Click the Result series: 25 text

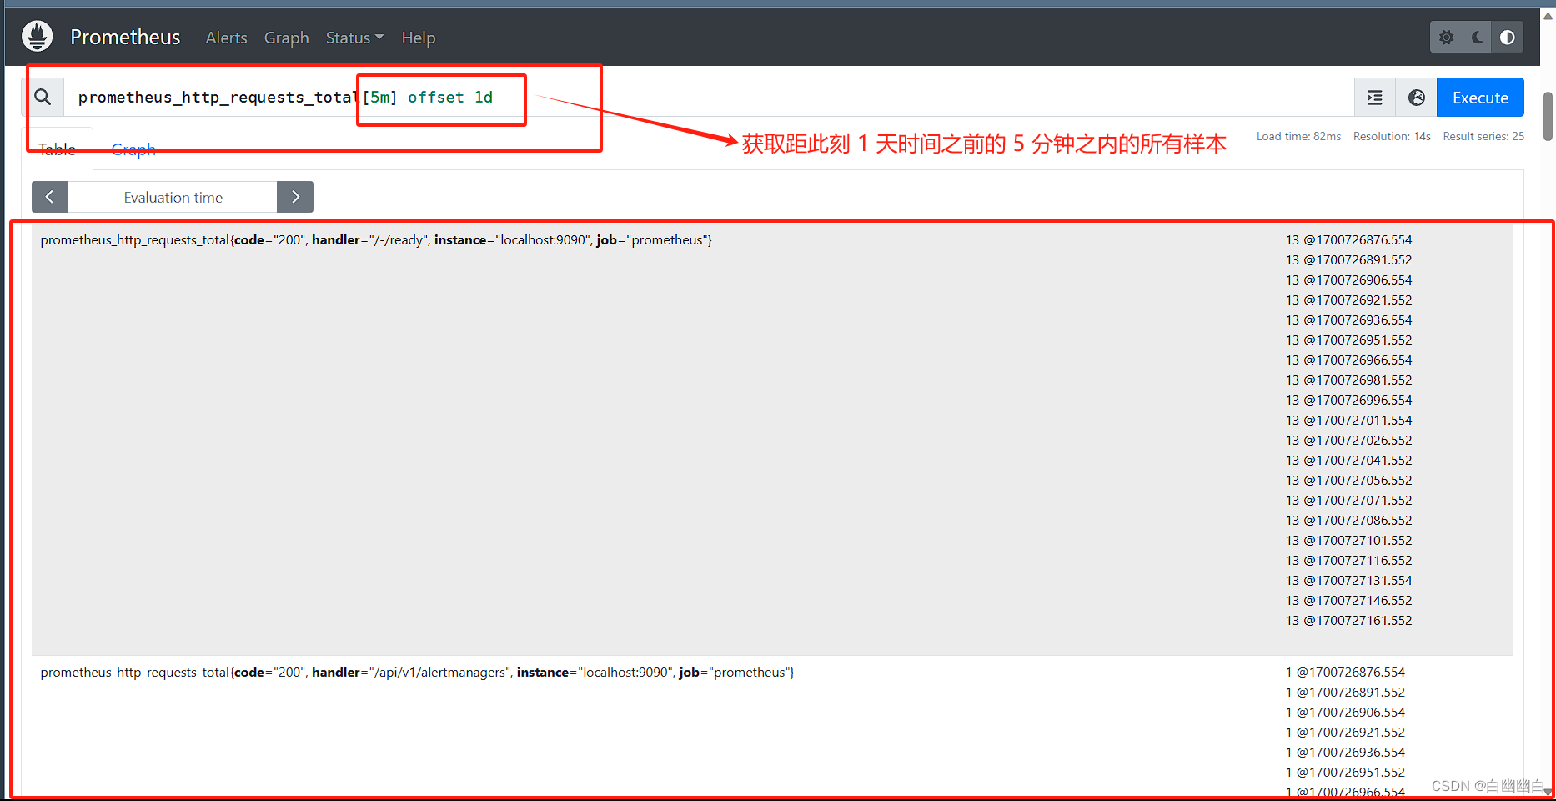[x=1483, y=136]
